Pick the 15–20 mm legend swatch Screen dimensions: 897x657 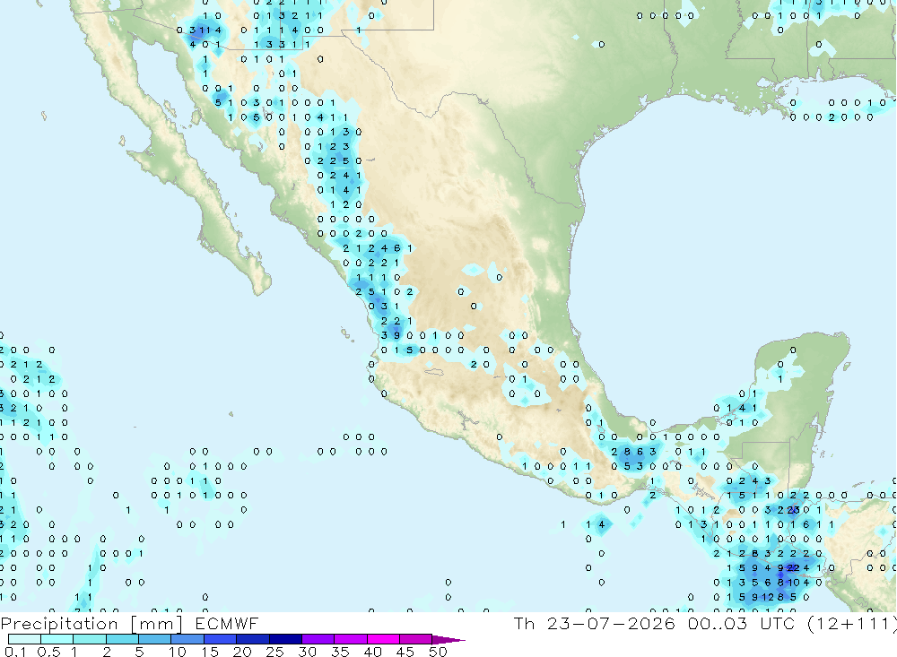[221, 639]
